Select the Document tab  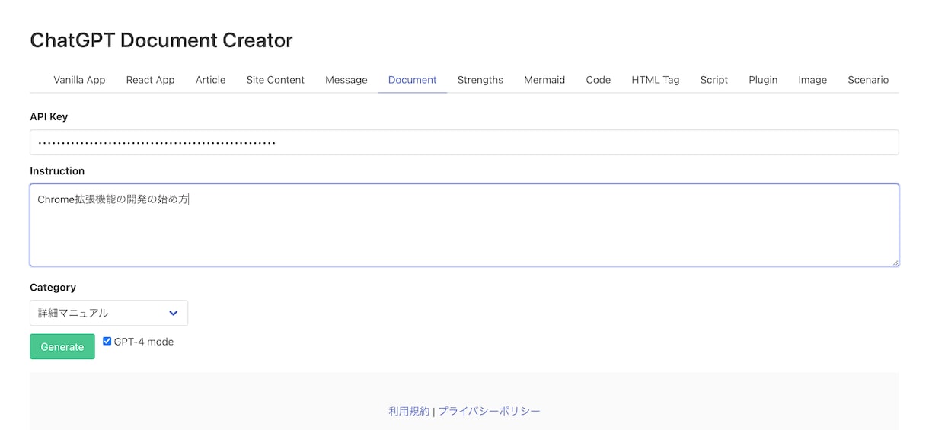[412, 80]
